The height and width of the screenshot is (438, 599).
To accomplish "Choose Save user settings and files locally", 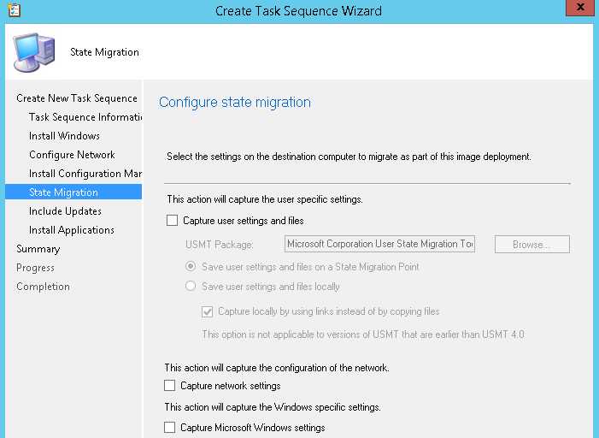I will tap(191, 287).
